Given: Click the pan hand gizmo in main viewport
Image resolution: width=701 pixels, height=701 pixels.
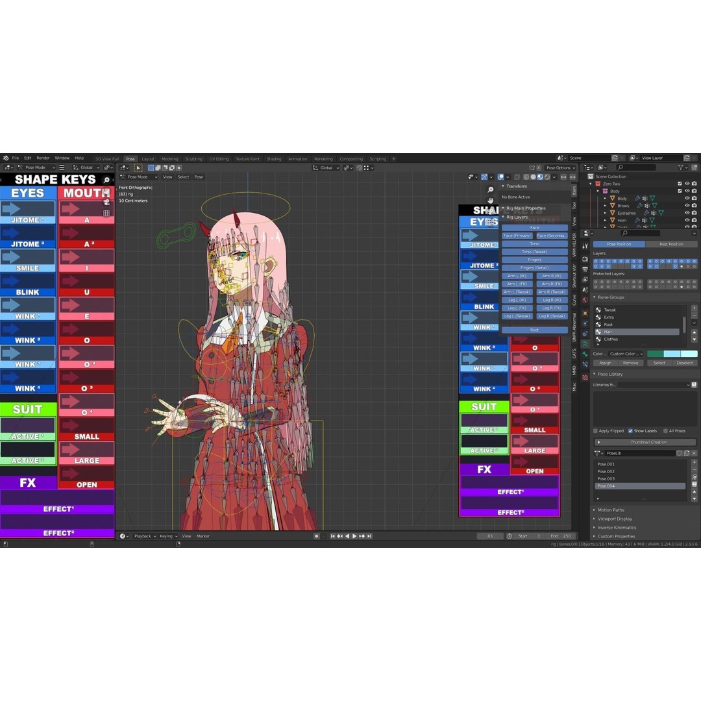Looking at the screenshot, I should (x=491, y=201).
